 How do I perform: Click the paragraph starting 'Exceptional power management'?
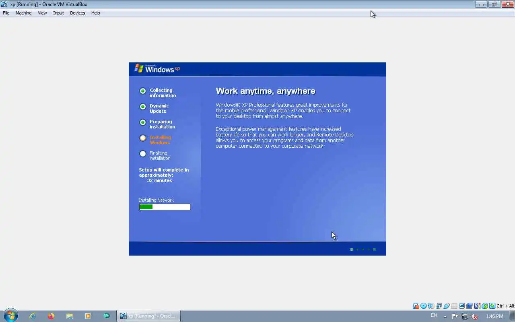[x=284, y=137]
